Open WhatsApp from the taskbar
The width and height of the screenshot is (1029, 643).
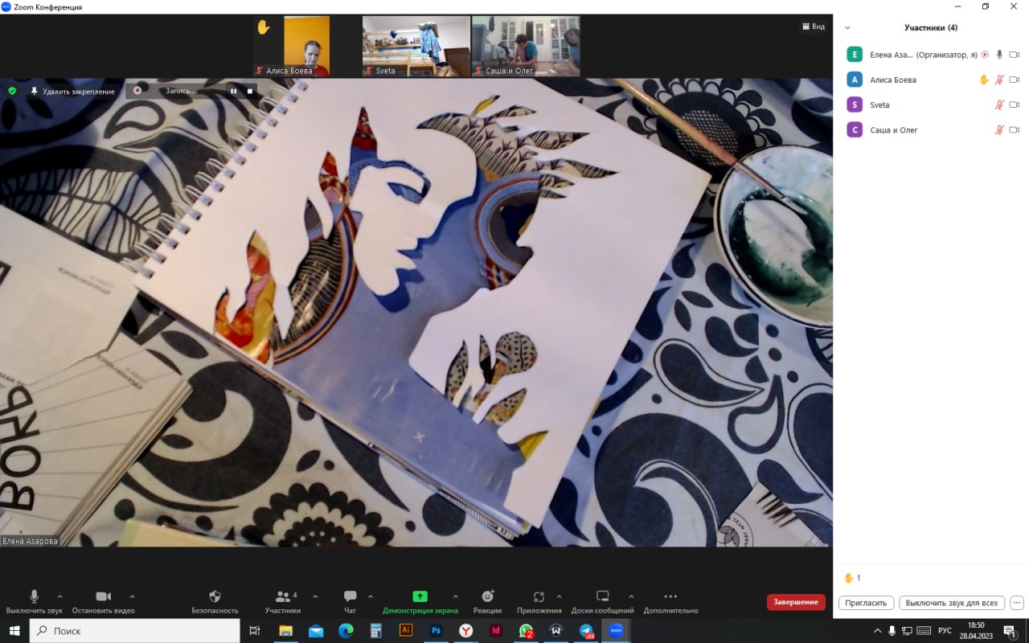pyautogui.click(x=527, y=631)
